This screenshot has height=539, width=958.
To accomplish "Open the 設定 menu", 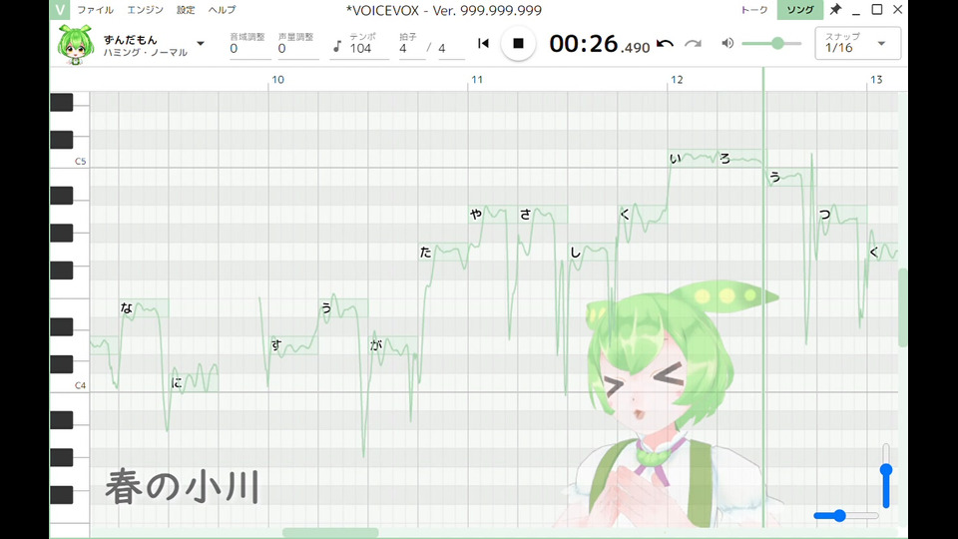I will (186, 10).
